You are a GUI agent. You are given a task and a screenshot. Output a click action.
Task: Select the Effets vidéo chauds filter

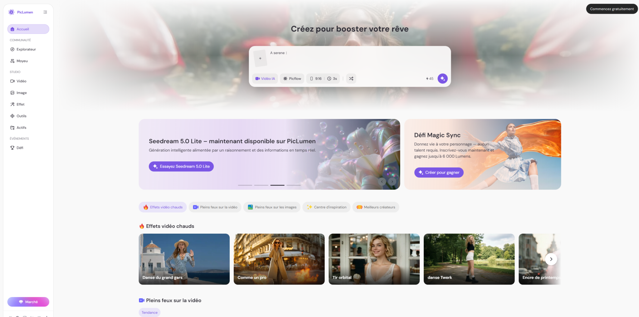(x=163, y=207)
